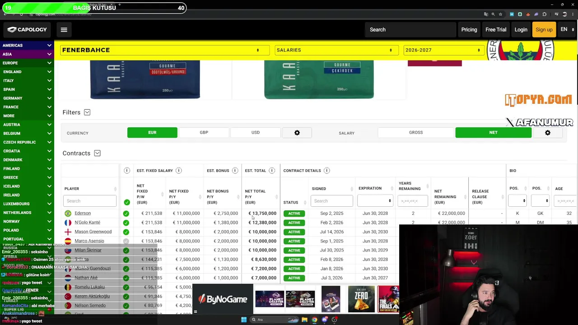Expand ASIA region in sidebar
578x325 pixels.
pos(27,54)
